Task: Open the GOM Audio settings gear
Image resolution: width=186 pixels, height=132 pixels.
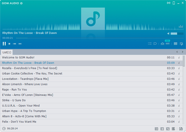Action: coord(21,3)
